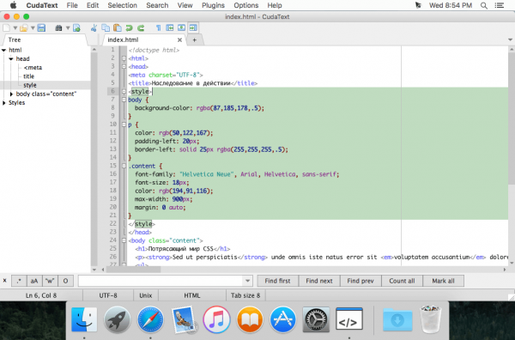
Task: Open the tab list arrow at the tab bar's right end
Action: click(x=511, y=40)
